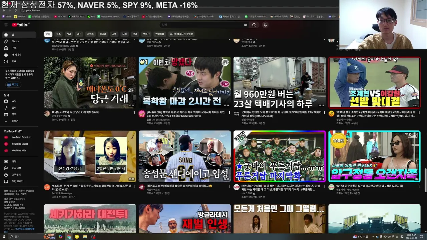Image resolution: width=427 pixels, height=240 pixels.
Task: Open the 송성문 샌디에이고 입성 video thumbnail
Action: [185, 156]
